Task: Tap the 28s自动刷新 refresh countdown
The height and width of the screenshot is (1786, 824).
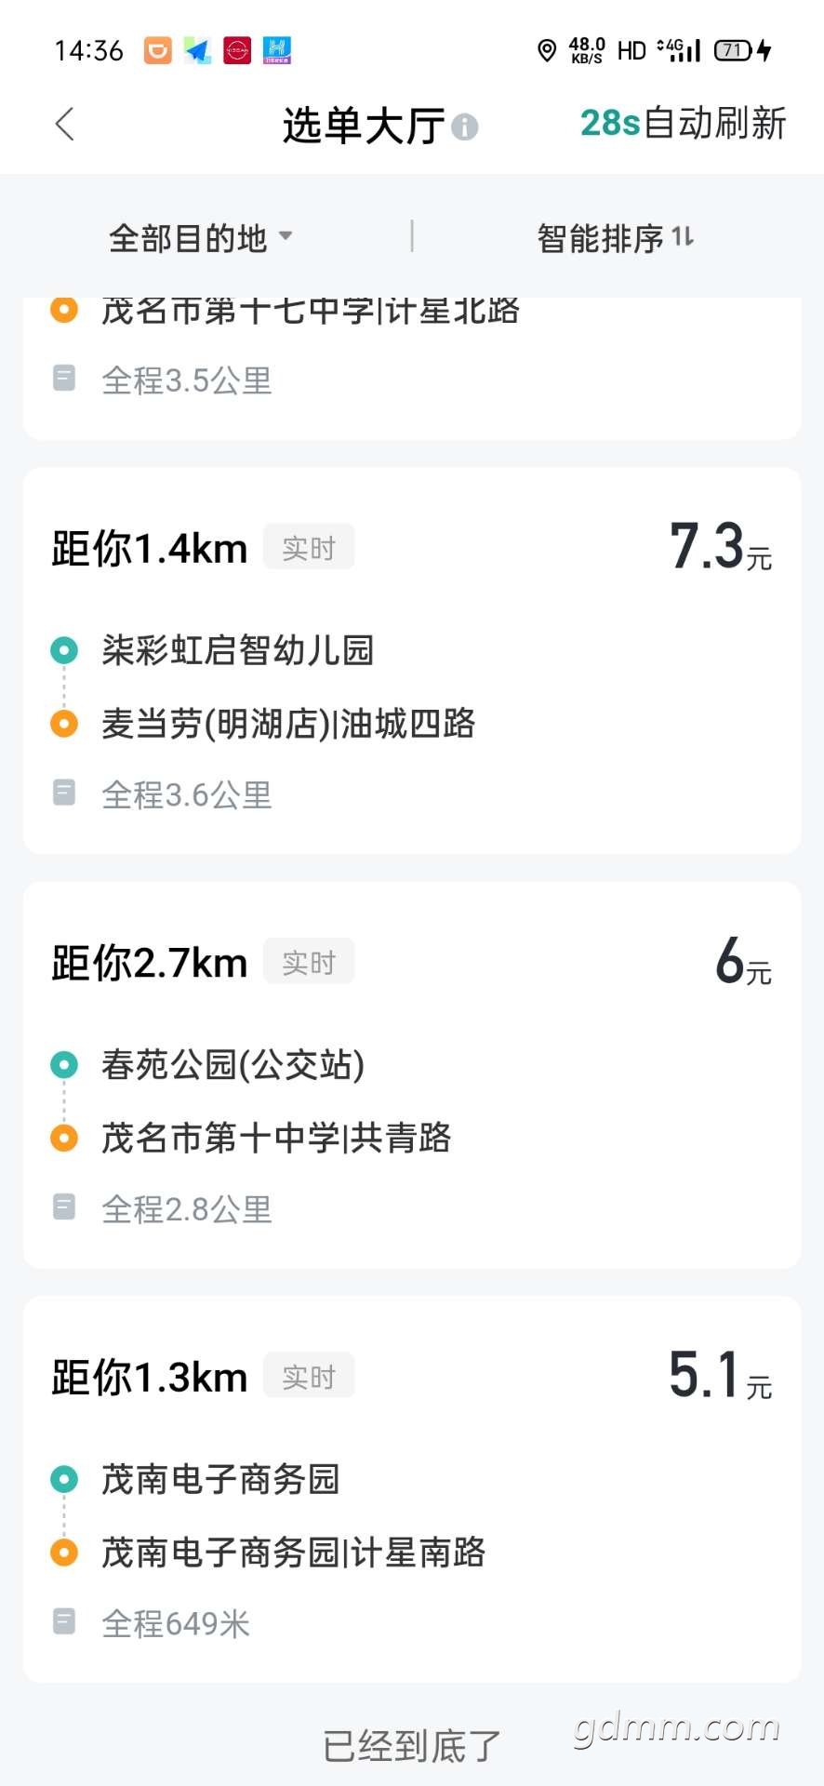Action: click(683, 123)
